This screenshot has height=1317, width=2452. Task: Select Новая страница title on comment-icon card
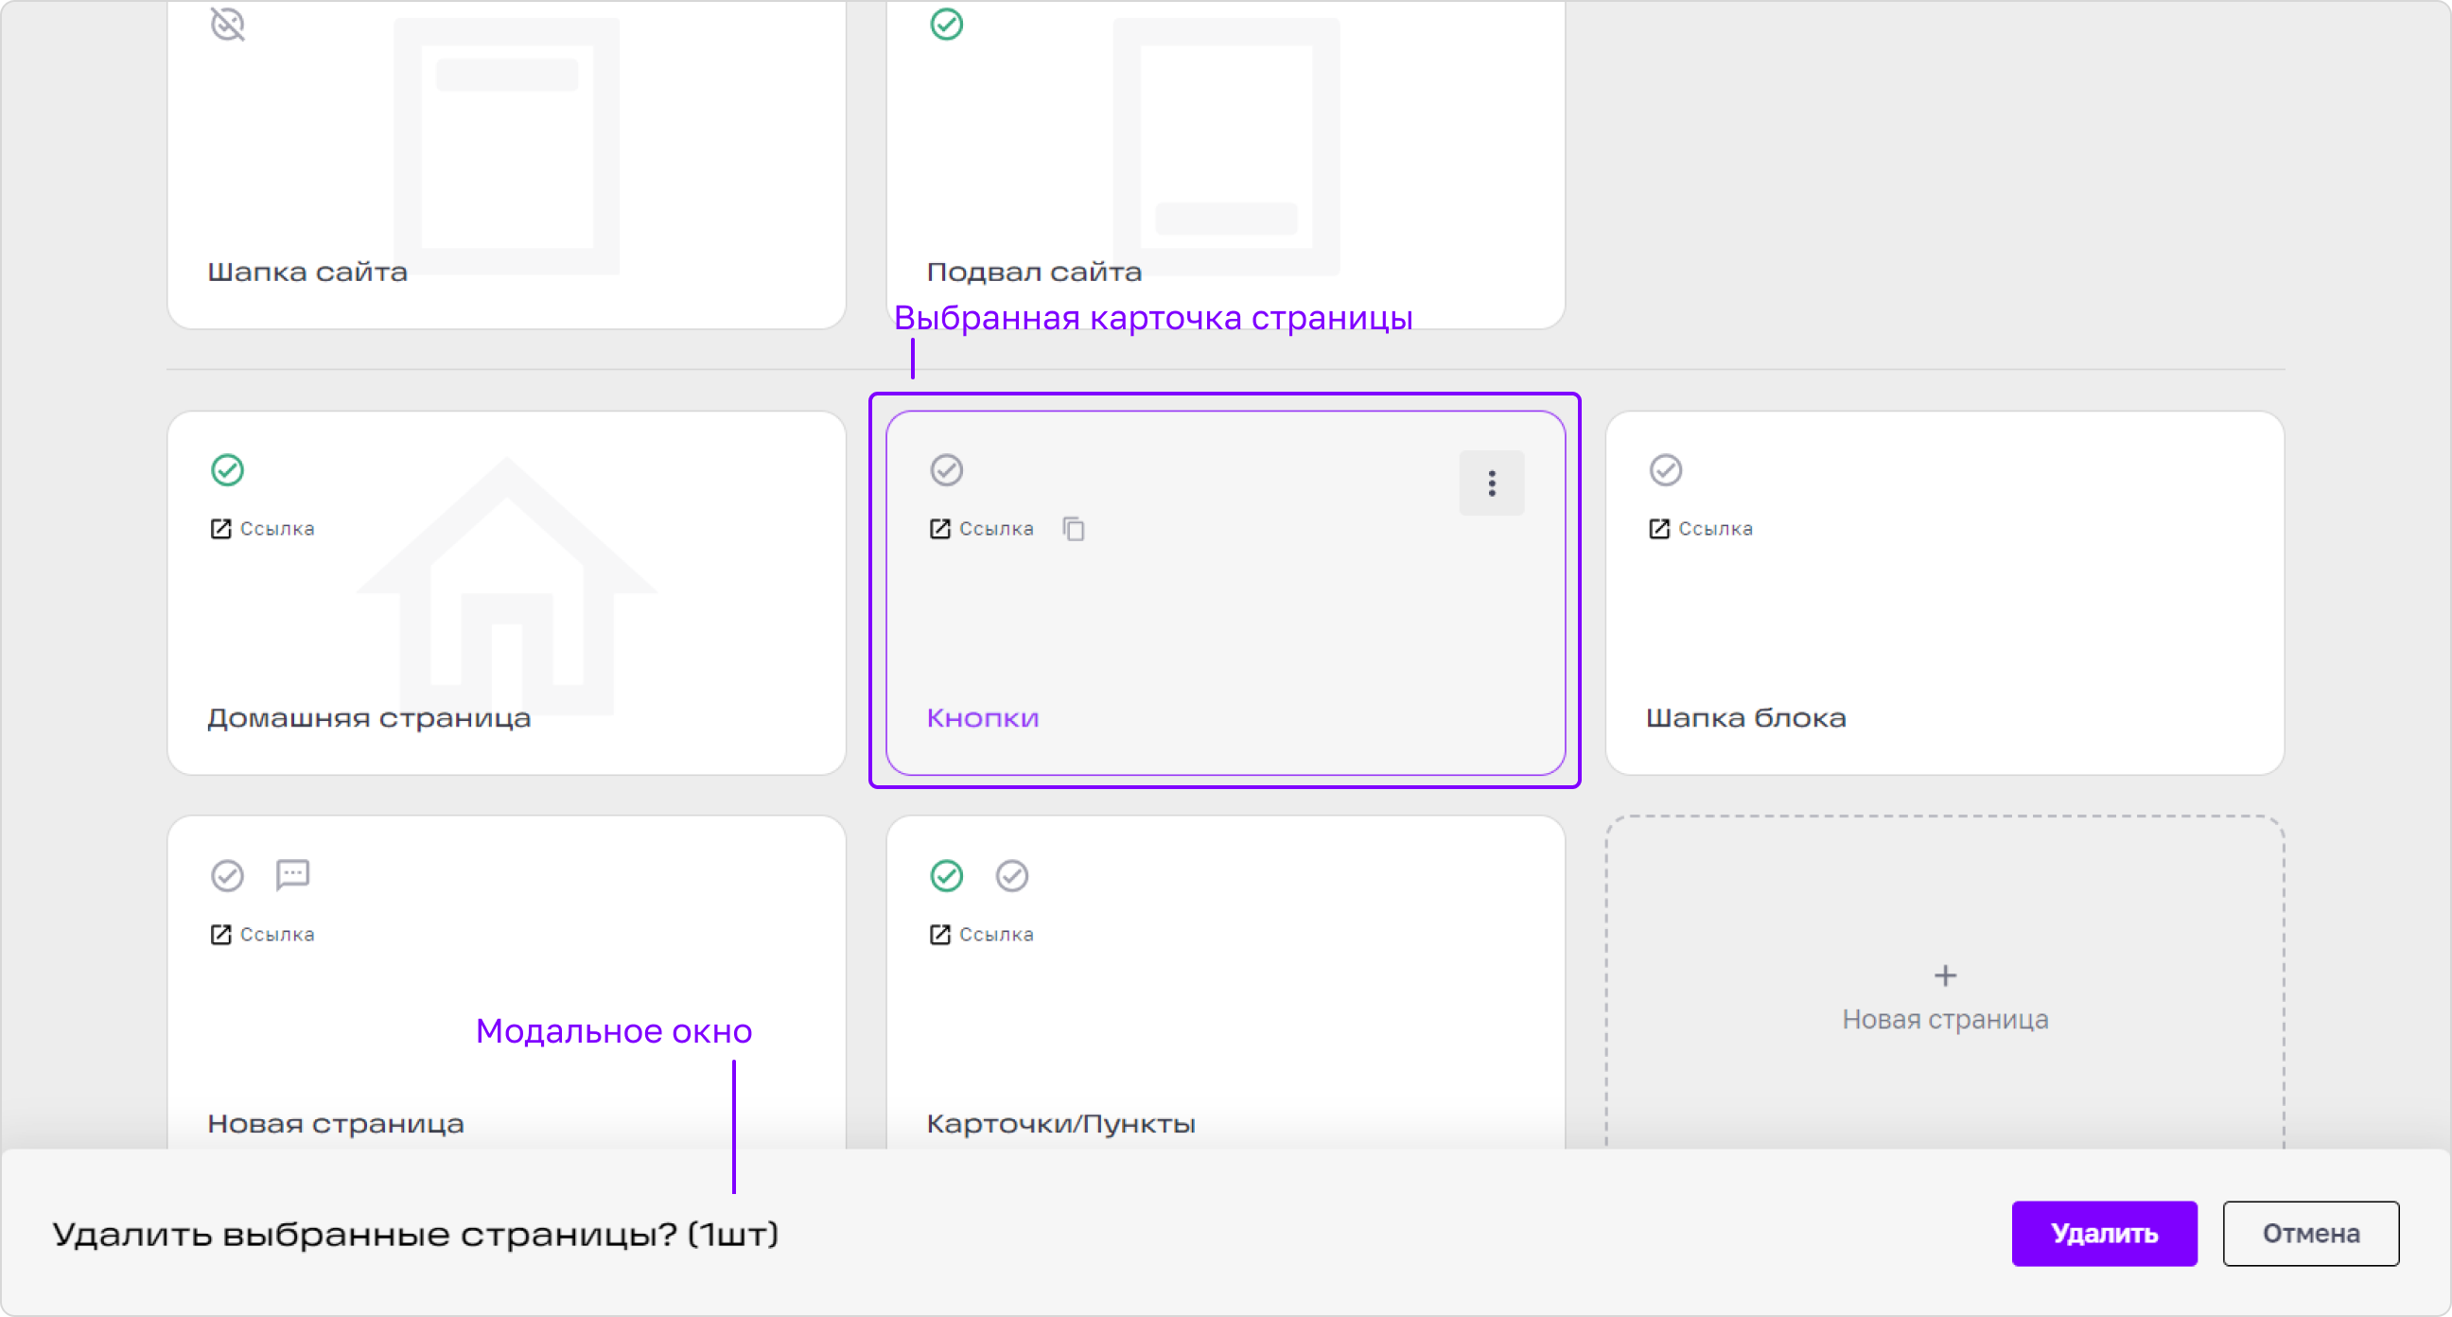click(335, 1124)
